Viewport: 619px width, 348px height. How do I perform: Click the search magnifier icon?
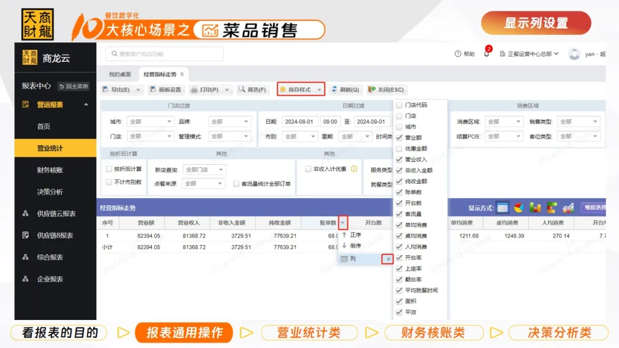tap(115, 54)
